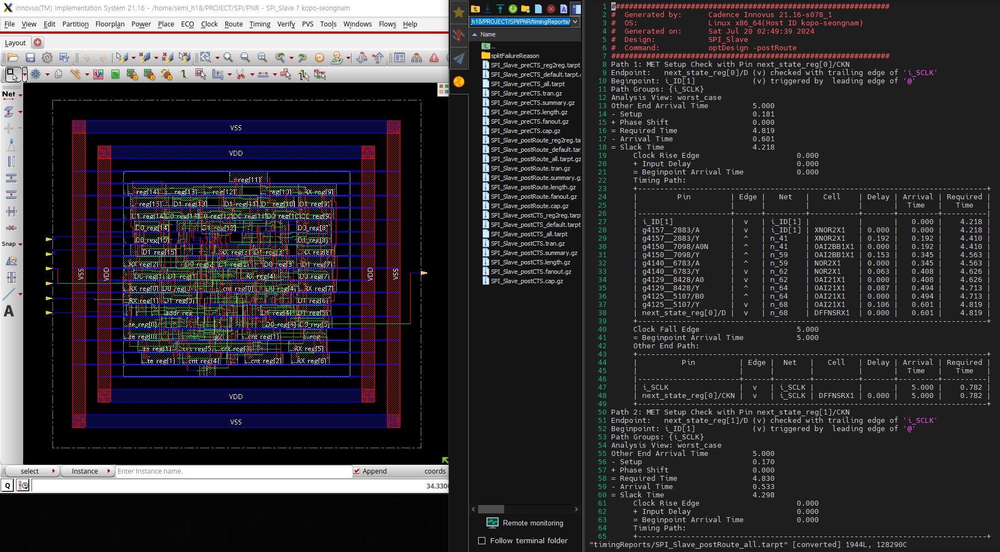Expand the line draw tool dropdown arrow
The image size is (1000, 552).
(20, 294)
